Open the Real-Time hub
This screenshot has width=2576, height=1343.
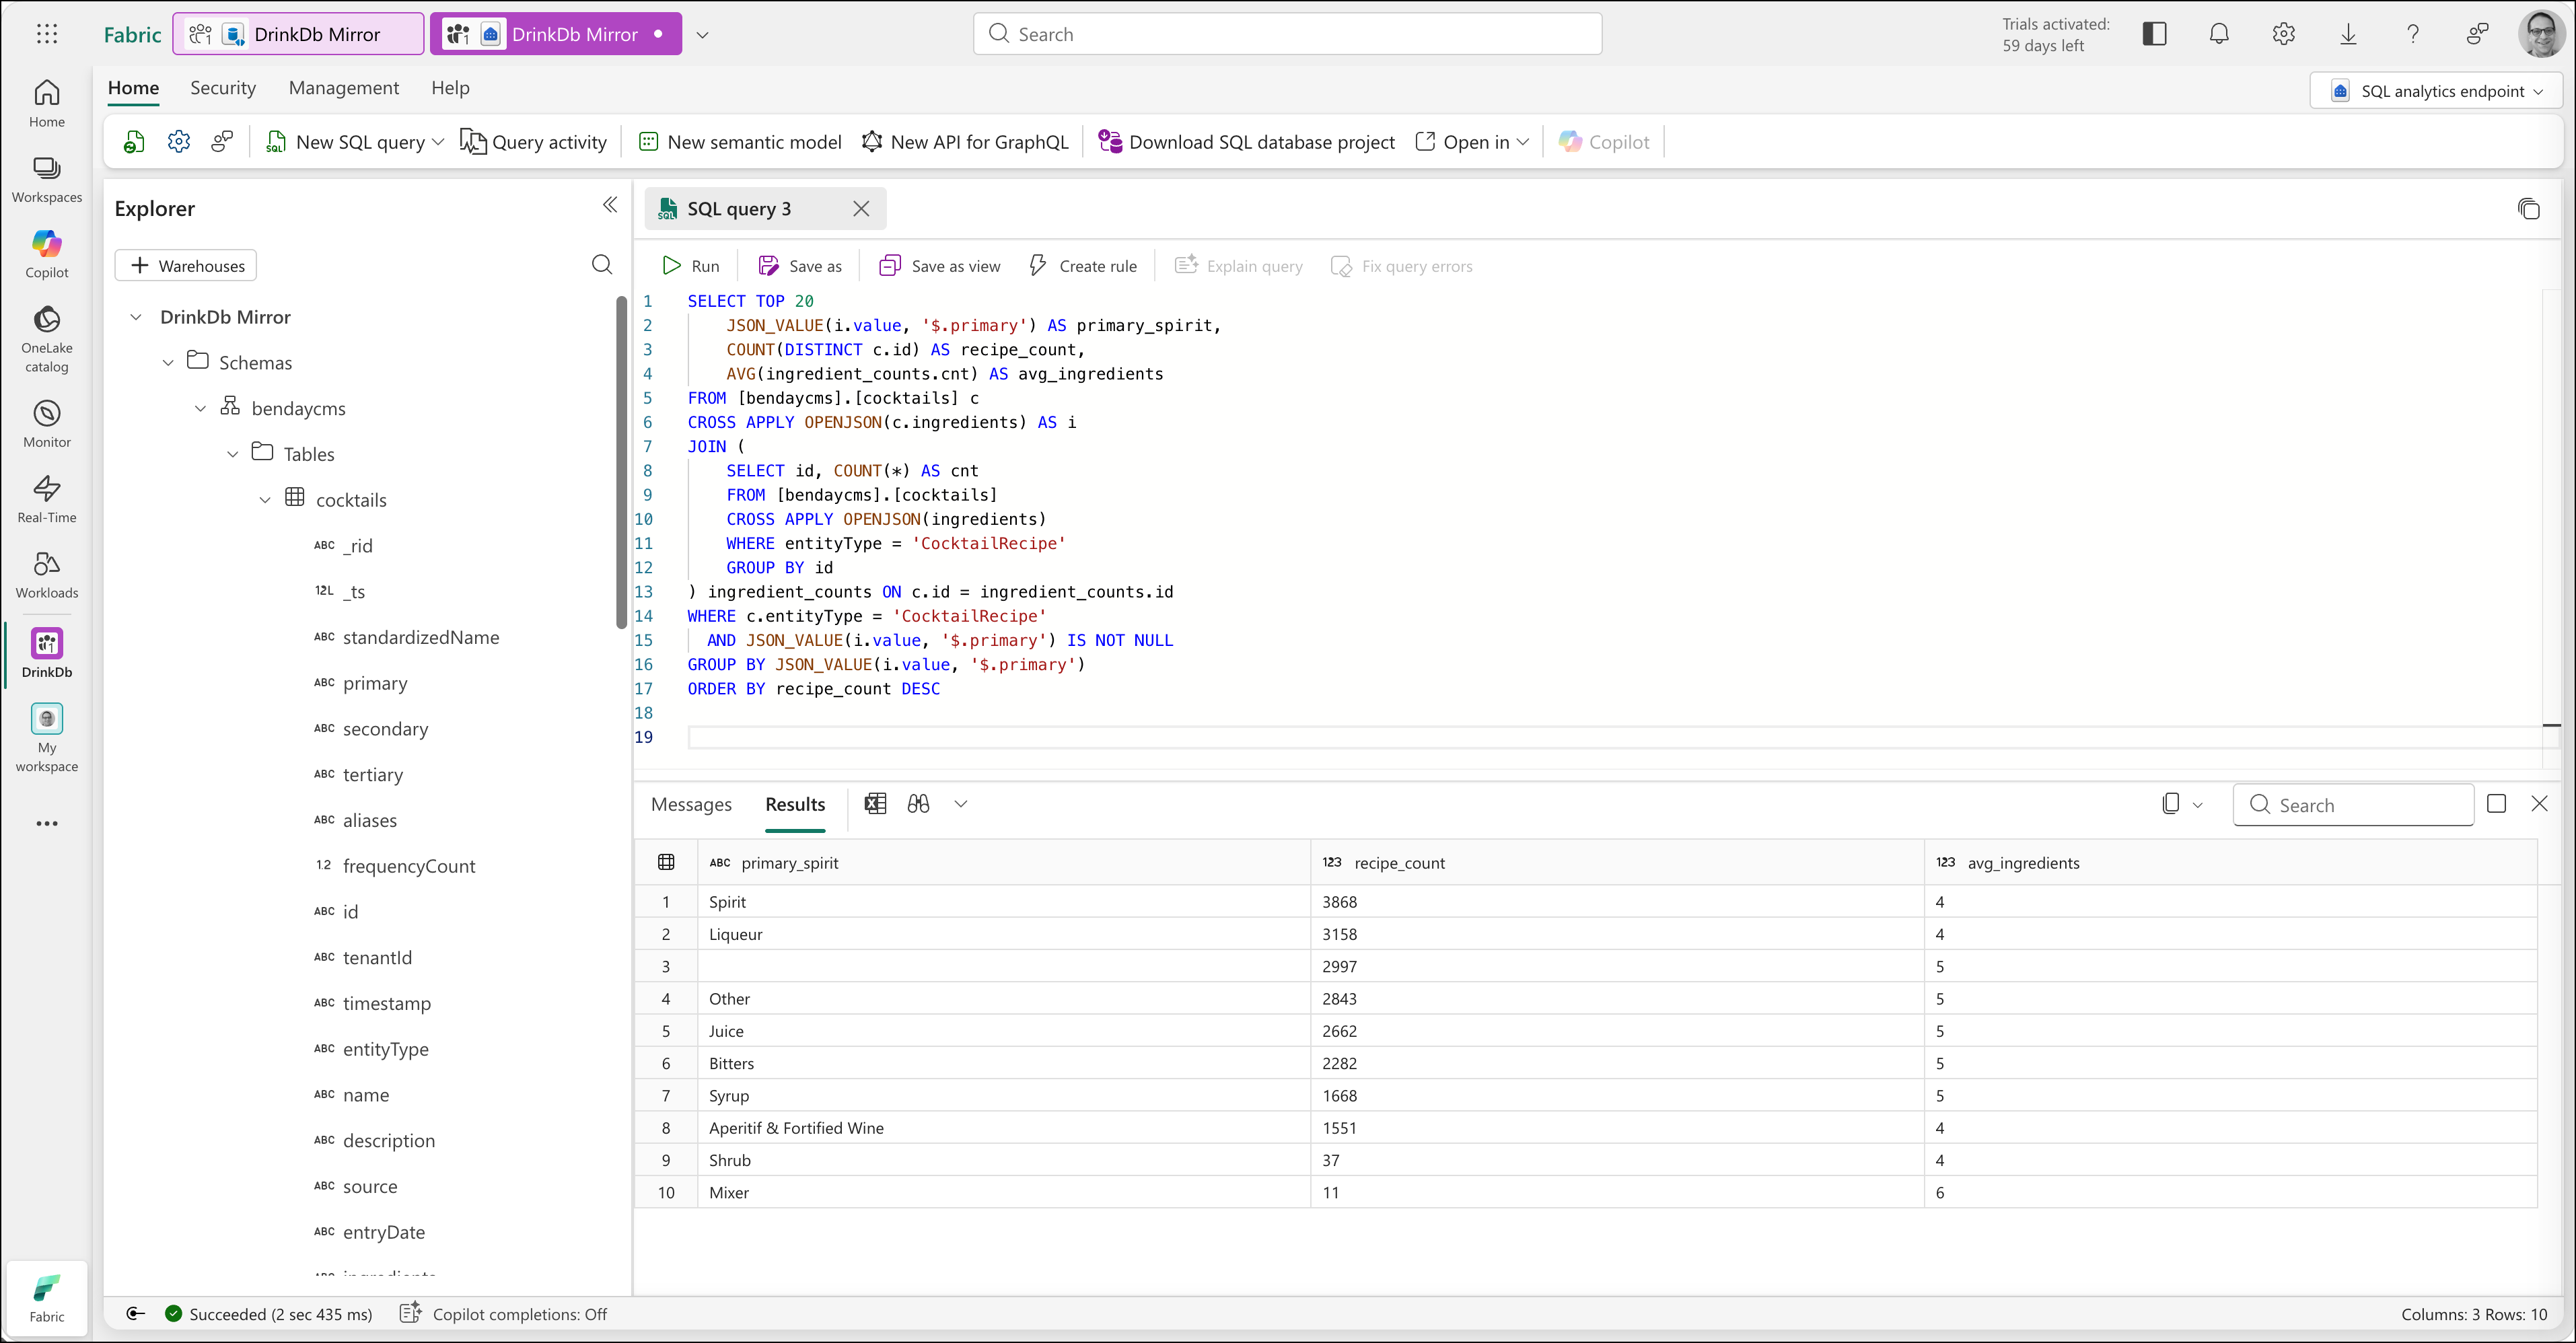click(x=47, y=500)
